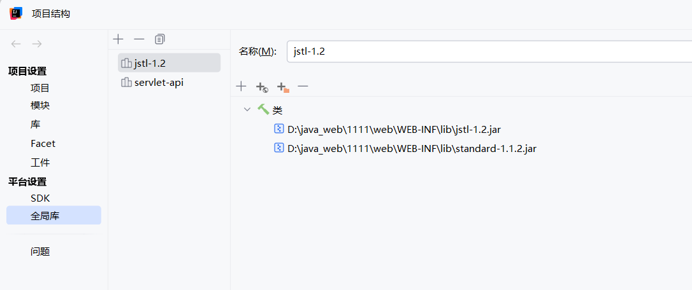The width and height of the screenshot is (692, 290).
Task: Open the 工件 settings page
Action: pyautogui.click(x=40, y=163)
